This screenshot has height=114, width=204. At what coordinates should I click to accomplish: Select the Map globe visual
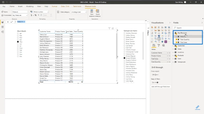(152, 36)
